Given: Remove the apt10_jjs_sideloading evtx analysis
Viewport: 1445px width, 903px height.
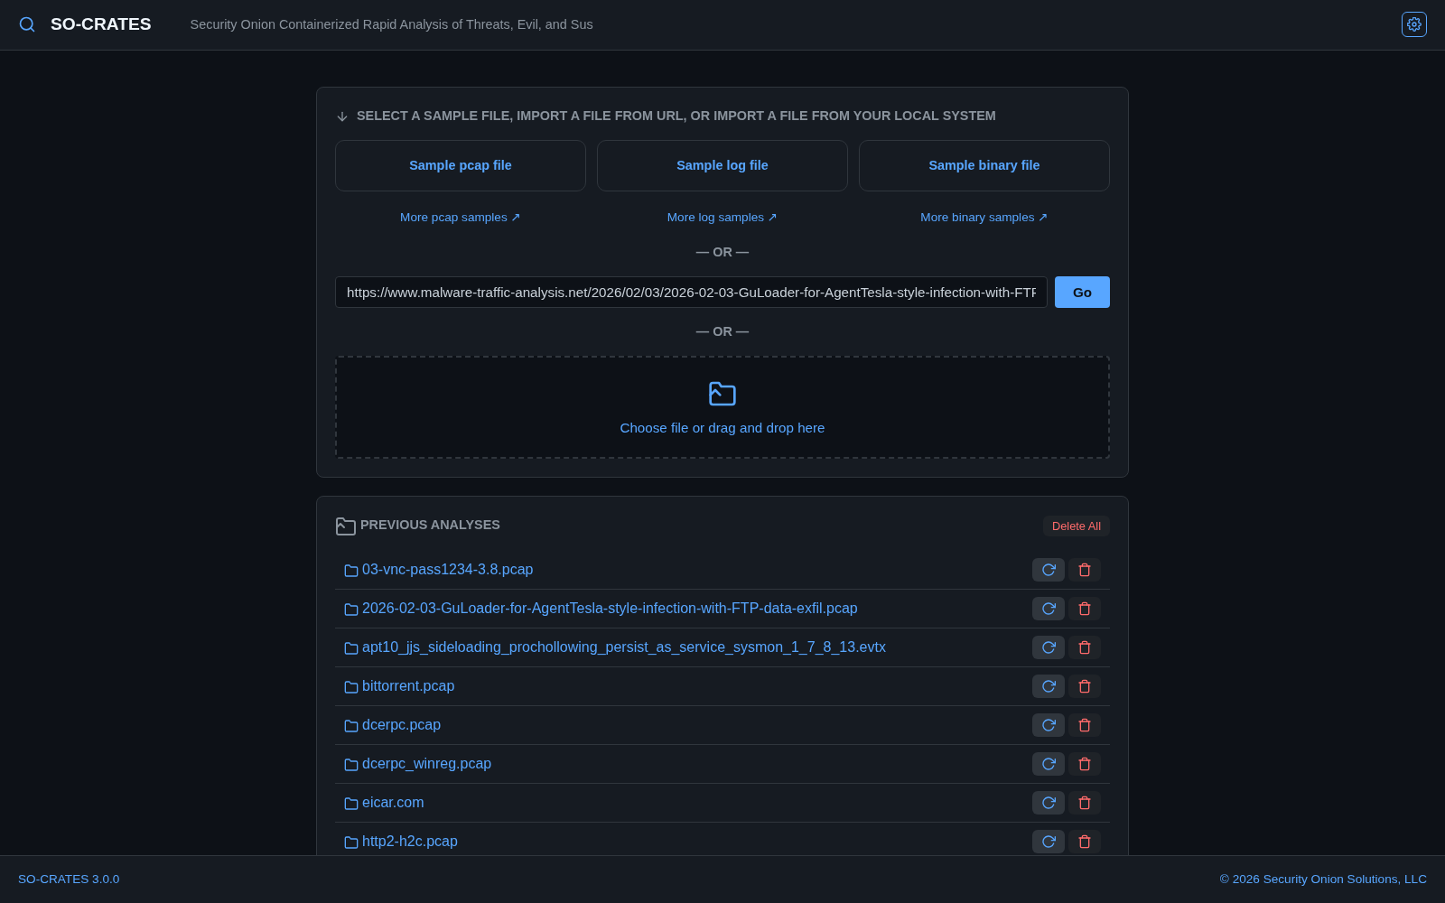Looking at the screenshot, I should (x=1085, y=647).
